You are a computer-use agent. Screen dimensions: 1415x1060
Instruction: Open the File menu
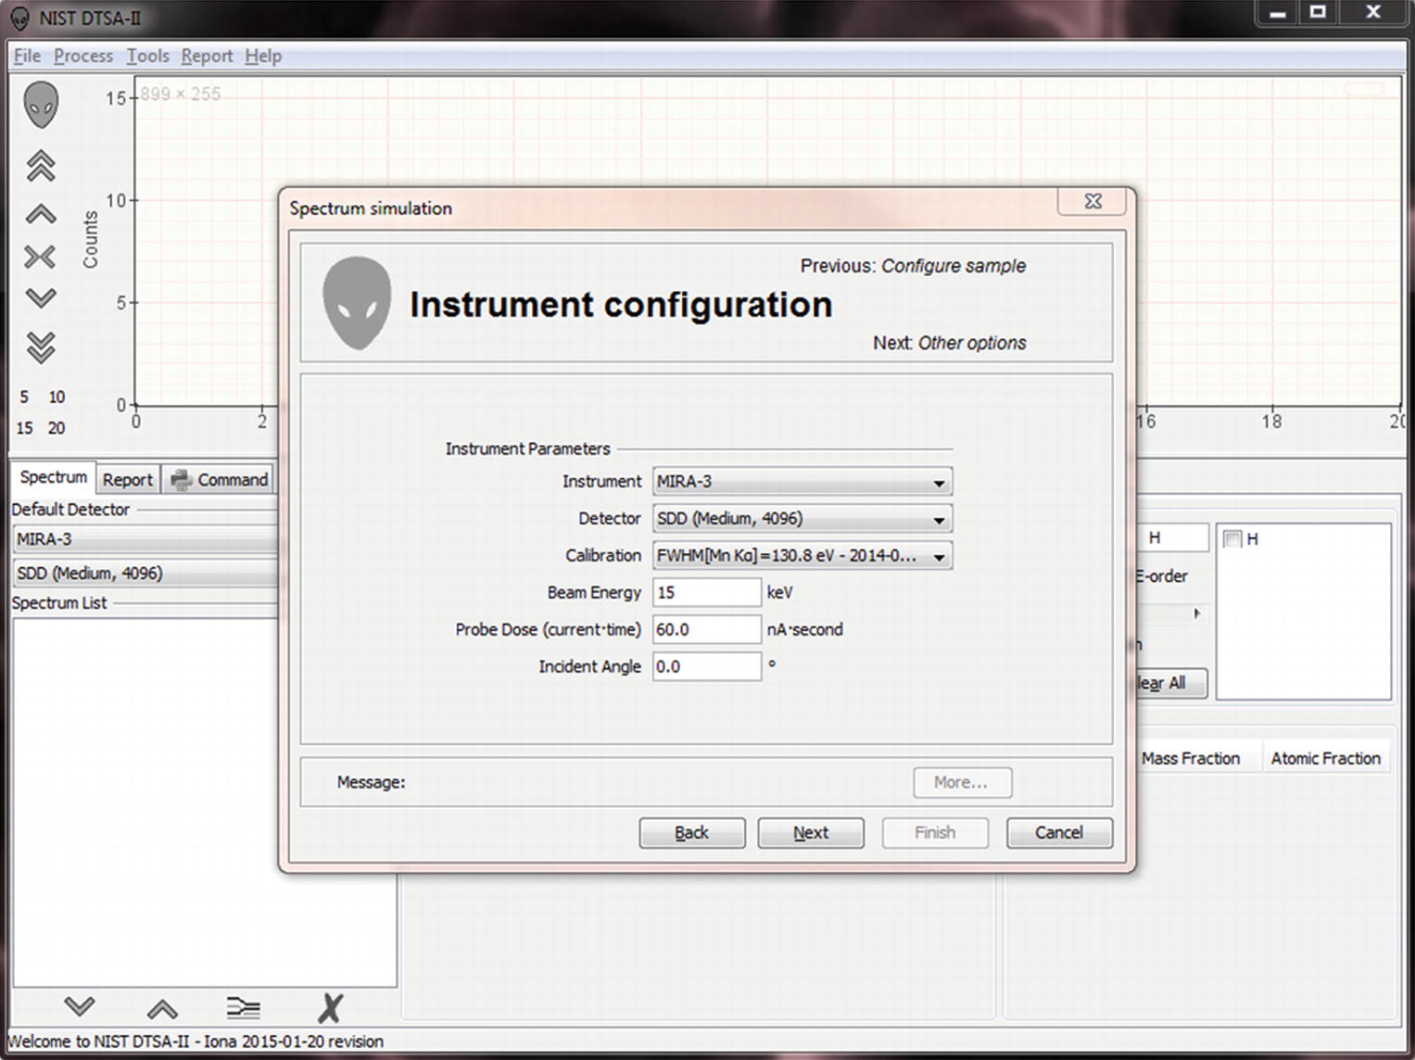(27, 56)
